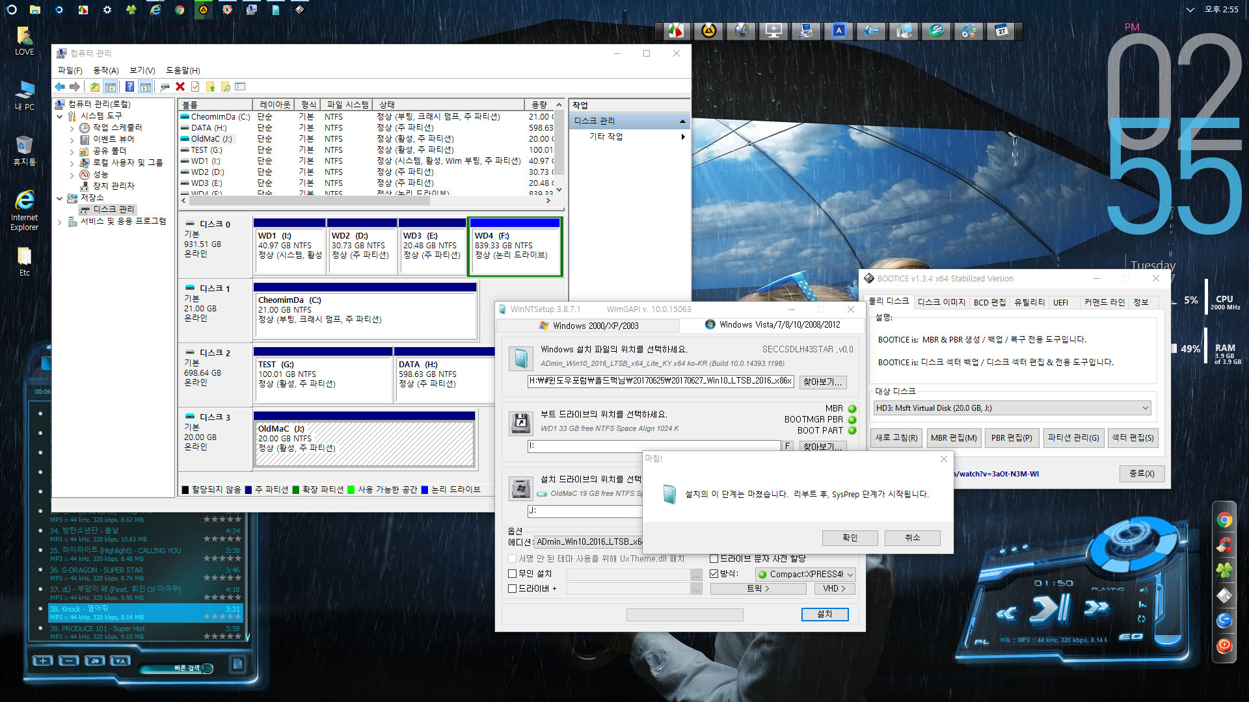This screenshot has width=1249, height=702.
Task: Switch to BCD 편집 tab in BOOTICE
Action: [989, 302]
